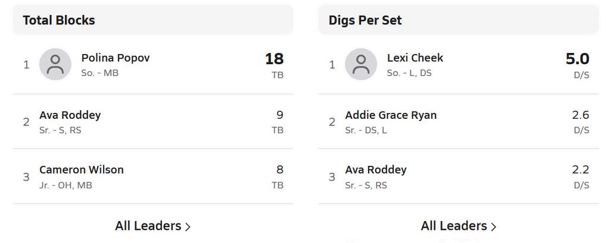The image size is (610, 243).
Task: Click Lexi Cheek's avatar icon
Action: tap(361, 64)
